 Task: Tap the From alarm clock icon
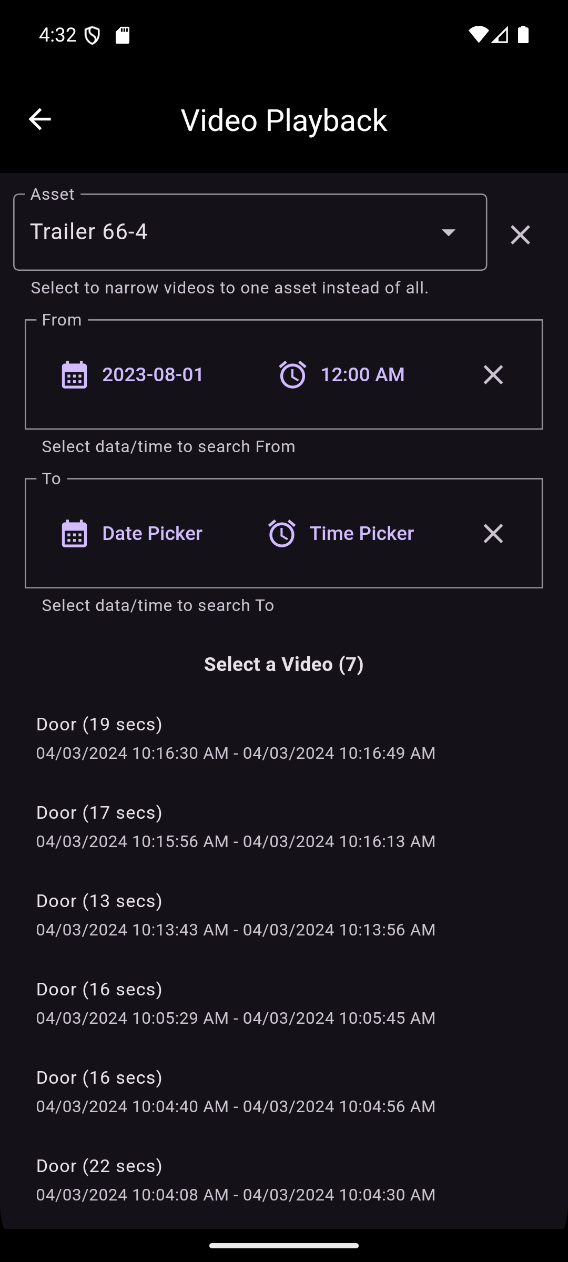click(x=292, y=375)
